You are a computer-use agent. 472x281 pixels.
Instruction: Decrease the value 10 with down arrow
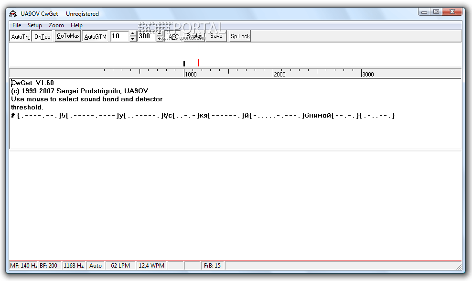point(132,39)
